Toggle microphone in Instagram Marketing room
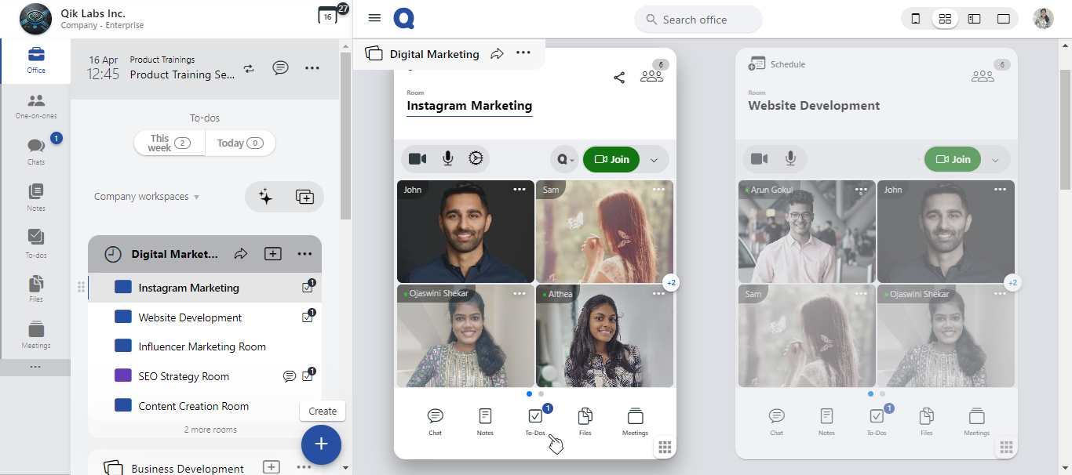The image size is (1072, 475). point(447,159)
